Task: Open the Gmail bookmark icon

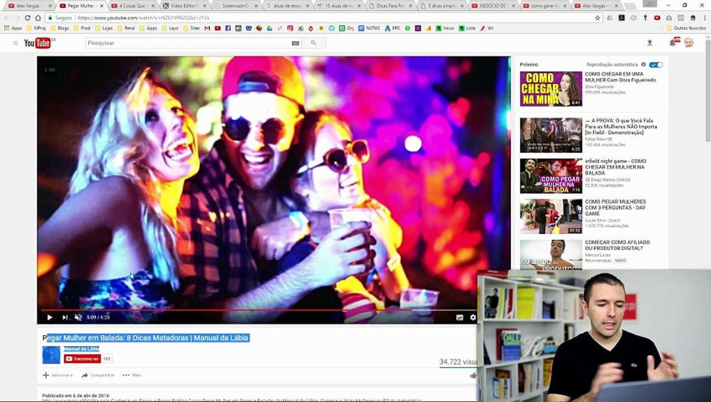Action: coord(208,28)
